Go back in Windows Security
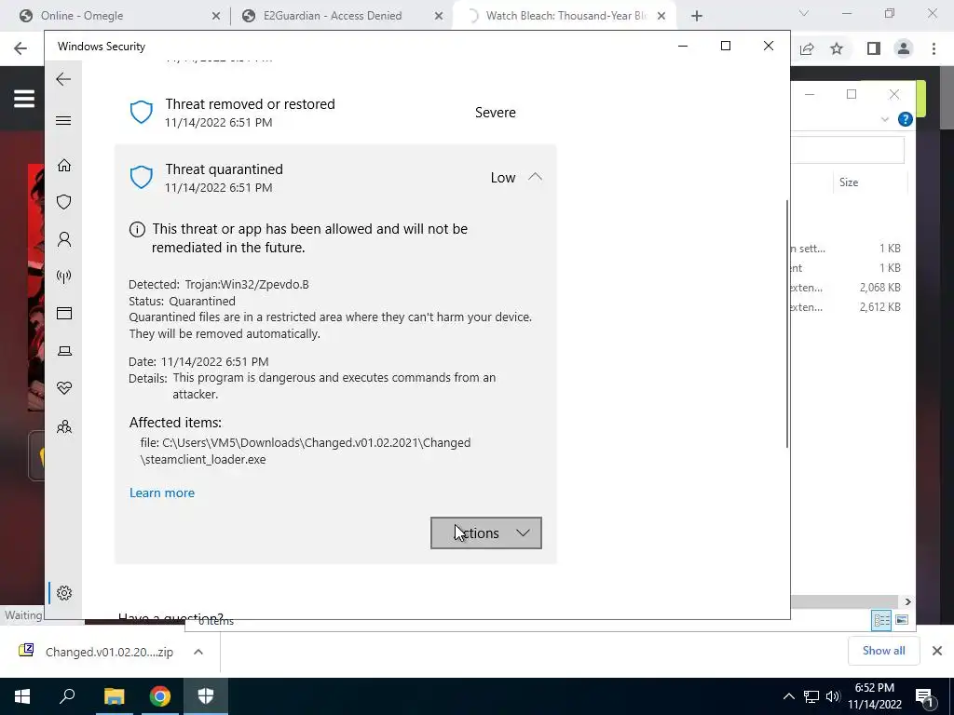The height and width of the screenshot is (715, 954). coord(63,79)
